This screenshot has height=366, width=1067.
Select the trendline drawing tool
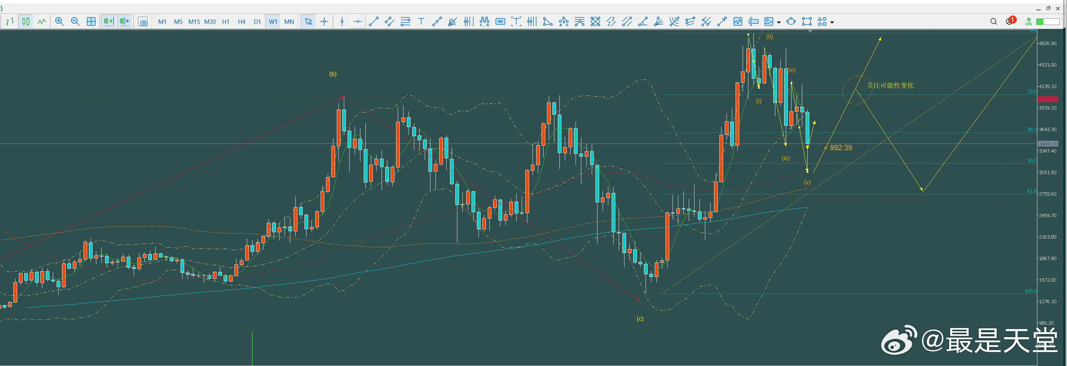(374, 22)
